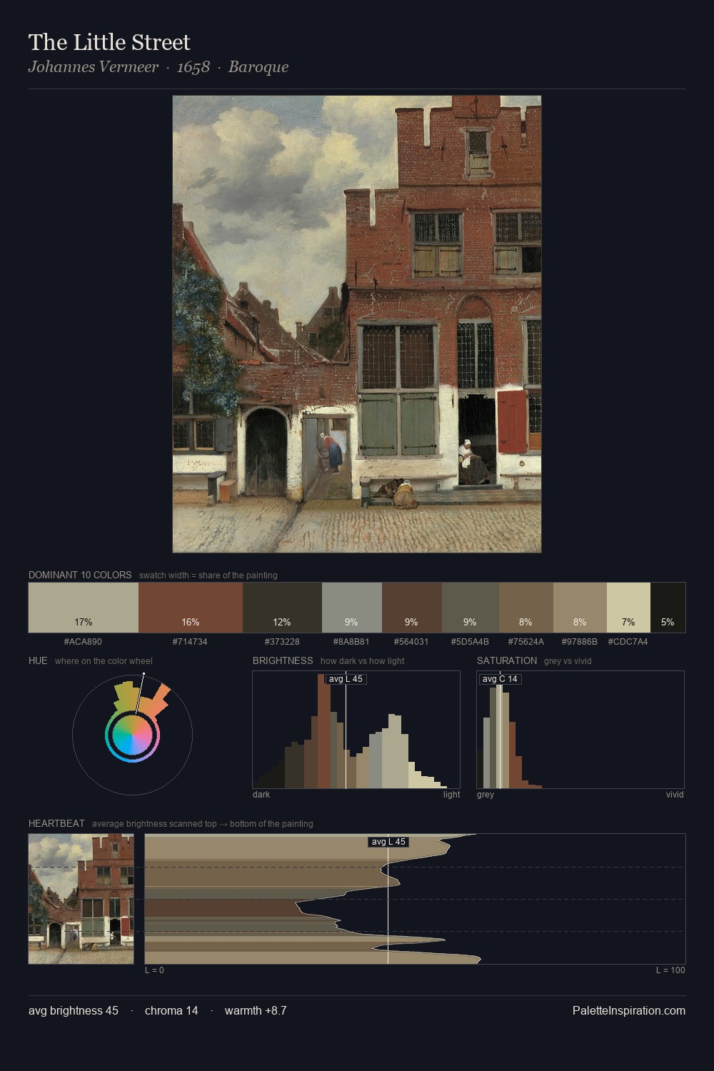The width and height of the screenshot is (714, 1071).
Task: Click the #714734 hex code label
Action: (x=190, y=642)
